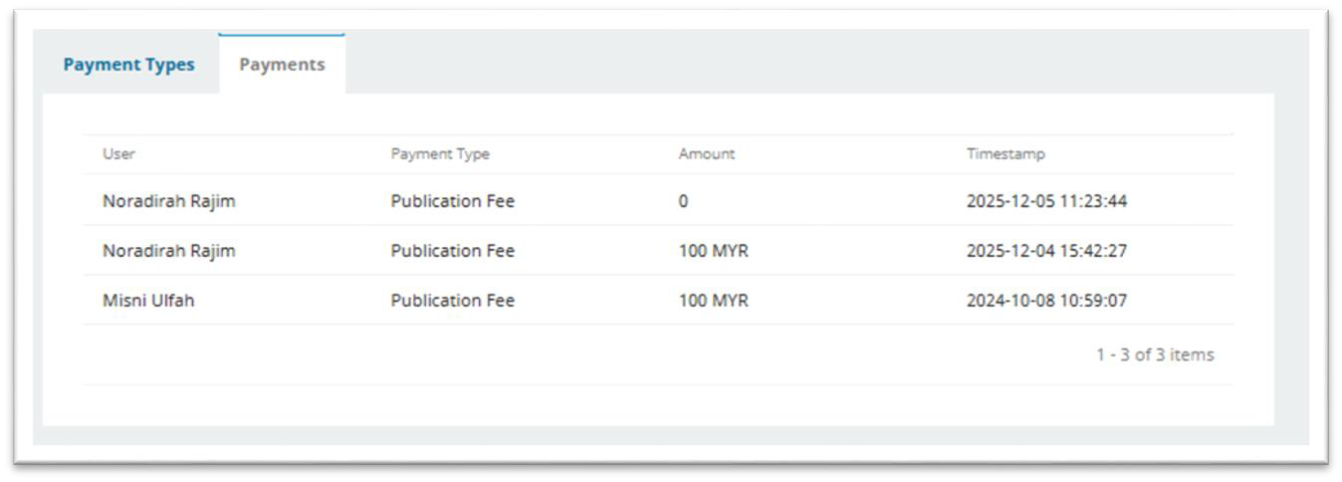Viewport: 1342px width, 482px height.
Task: Click the '1 - 3 of 3 items' count
Action: coord(1155,355)
